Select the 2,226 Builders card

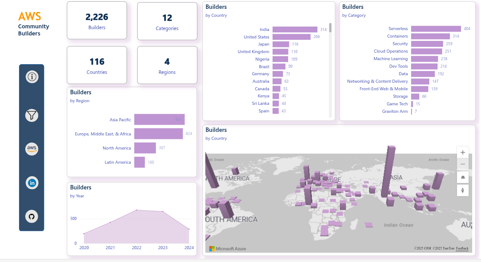(x=96, y=20)
